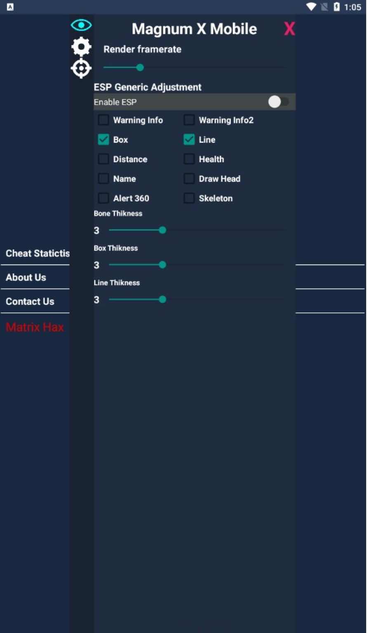The height and width of the screenshot is (633, 367).
Task: Tap the battery icon in status bar
Action: click(336, 7)
